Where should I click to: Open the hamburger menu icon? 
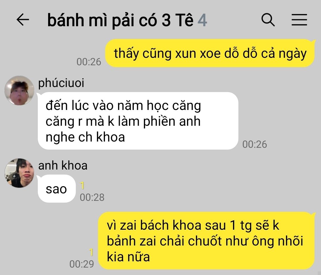coord(299,20)
